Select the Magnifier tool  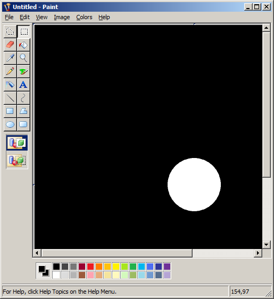point(23,58)
